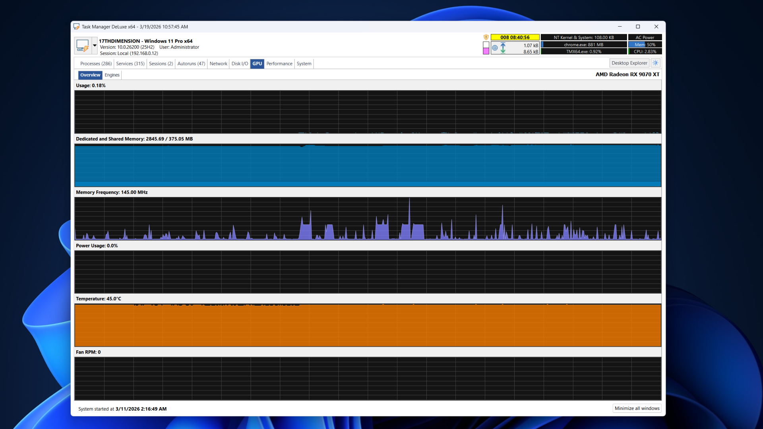This screenshot has width=763, height=429.
Task: Click the 17THDIMENSION - Windows 11 Pro x64 heading
Action: 145,41
